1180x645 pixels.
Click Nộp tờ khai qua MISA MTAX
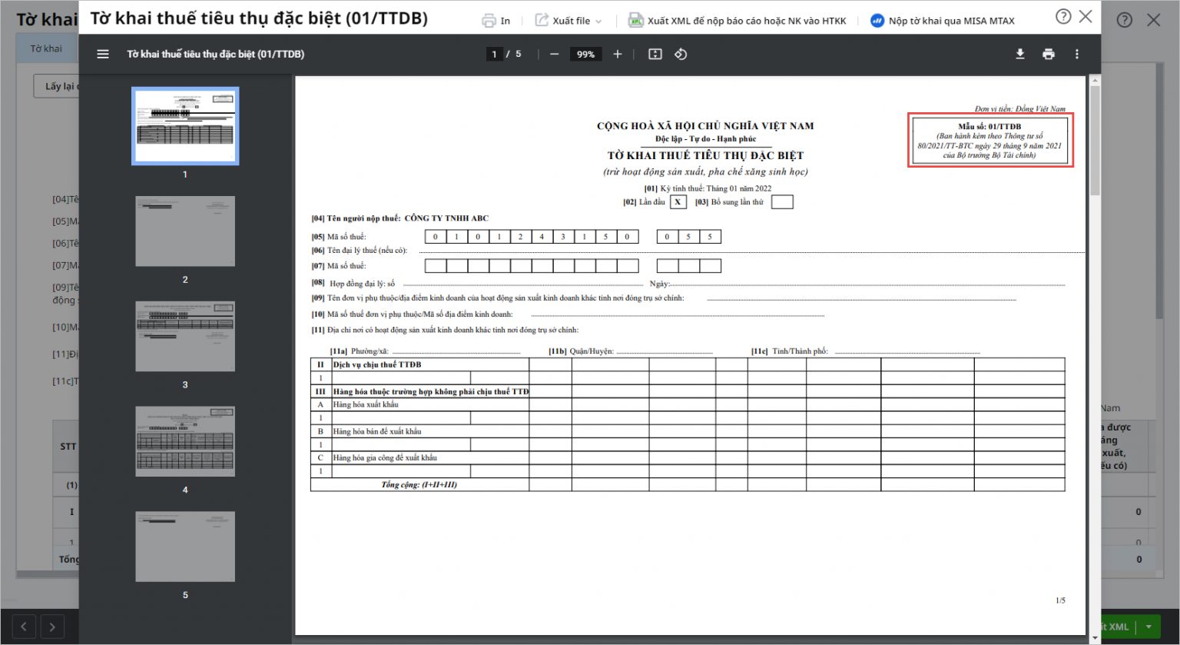coord(943,21)
